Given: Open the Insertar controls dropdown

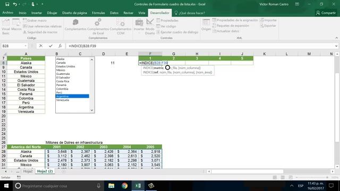Looking at the screenshot, I should pos(139,27).
